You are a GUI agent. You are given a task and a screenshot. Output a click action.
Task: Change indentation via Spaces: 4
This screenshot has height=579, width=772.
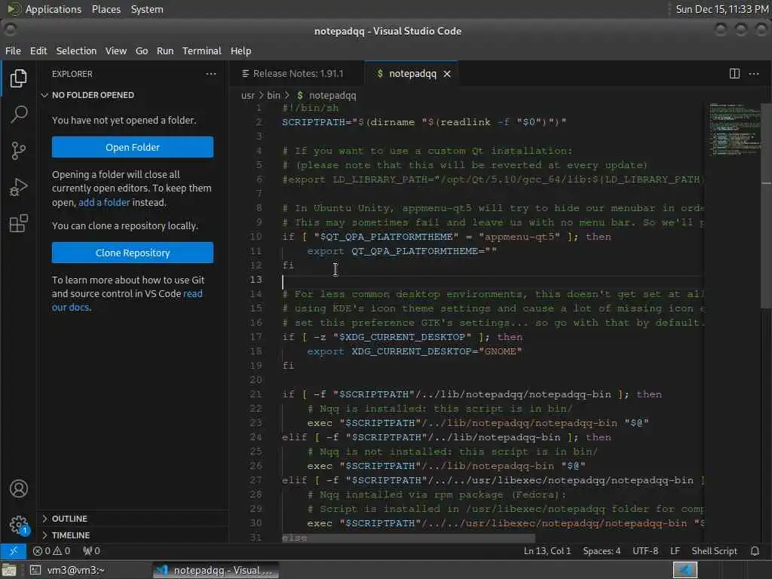(602, 551)
